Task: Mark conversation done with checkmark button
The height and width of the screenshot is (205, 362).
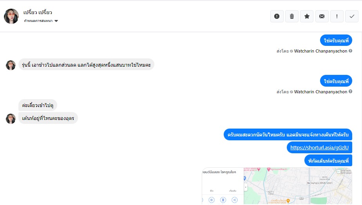Action: (352, 16)
